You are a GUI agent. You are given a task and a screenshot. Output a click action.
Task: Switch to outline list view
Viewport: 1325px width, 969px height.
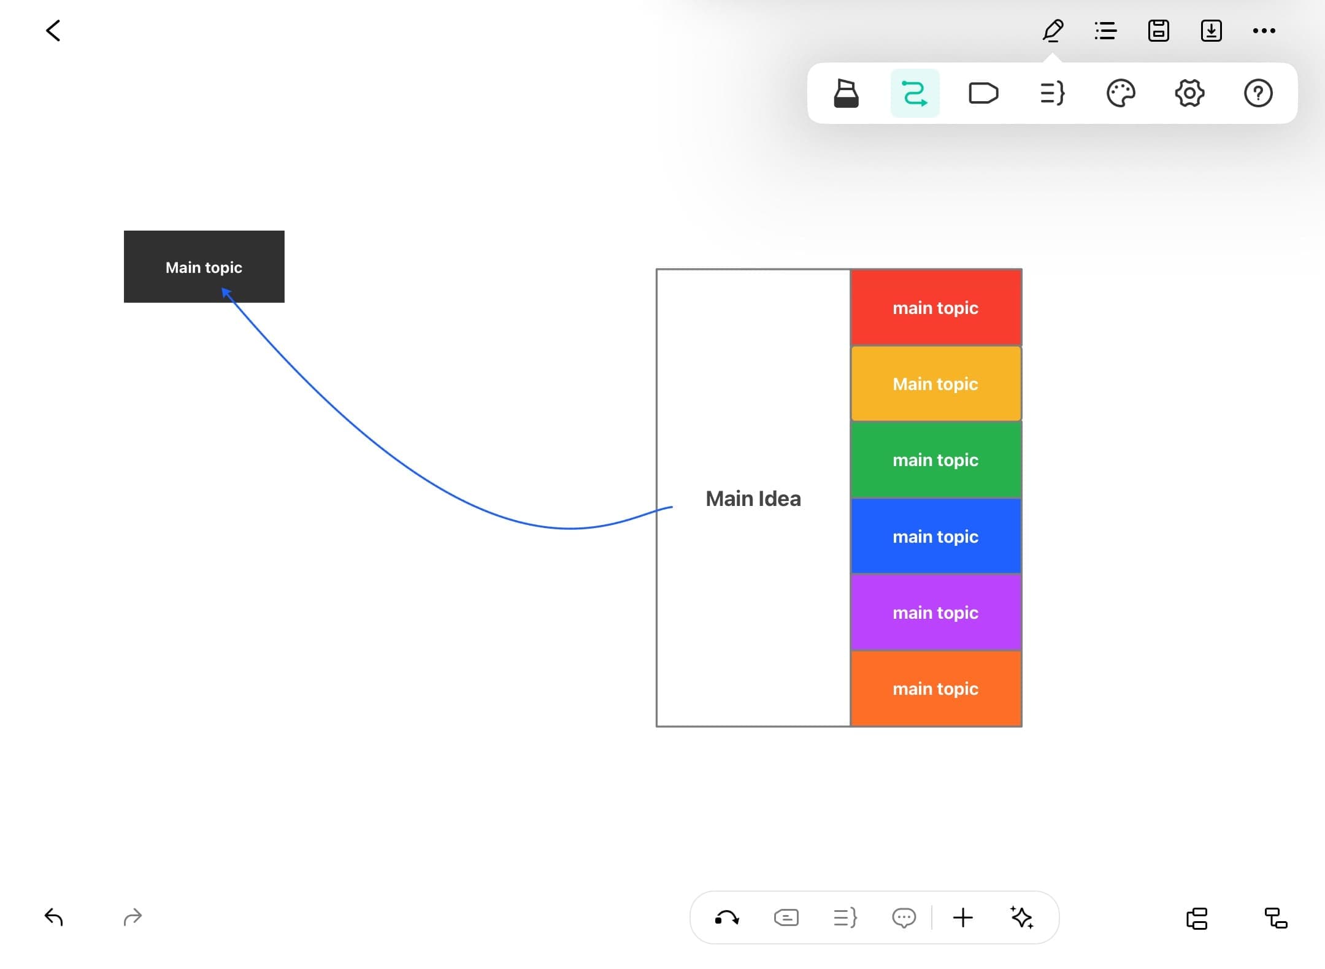tap(1105, 31)
